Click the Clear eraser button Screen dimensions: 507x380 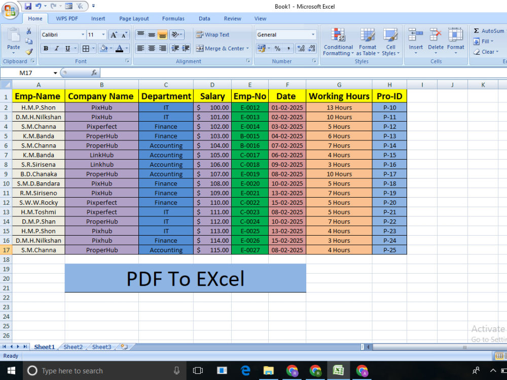coord(486,52)
